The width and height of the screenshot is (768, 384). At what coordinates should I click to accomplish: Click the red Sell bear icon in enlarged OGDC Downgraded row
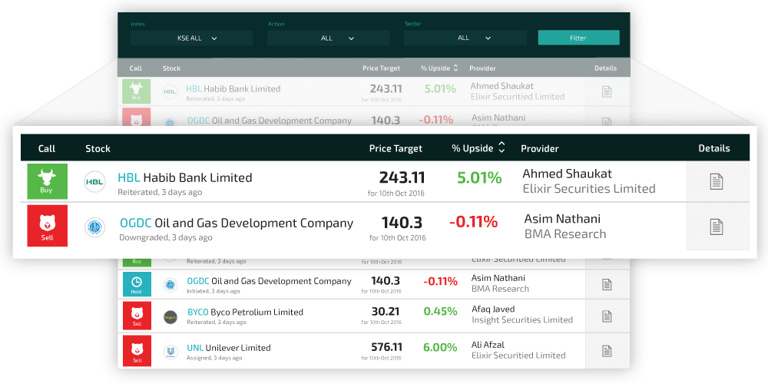click(48, 226)
